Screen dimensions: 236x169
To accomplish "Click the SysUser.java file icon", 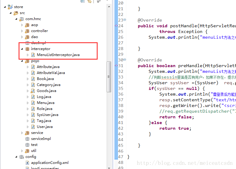I will [x=33, y=115].
